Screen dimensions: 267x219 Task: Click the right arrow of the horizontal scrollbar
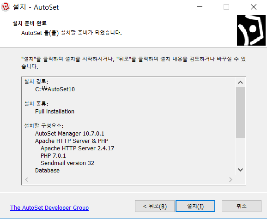point(231,180)
